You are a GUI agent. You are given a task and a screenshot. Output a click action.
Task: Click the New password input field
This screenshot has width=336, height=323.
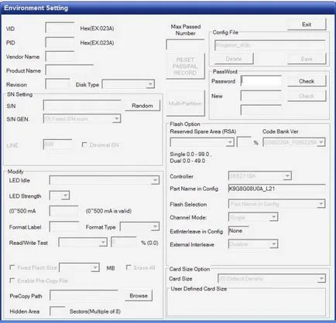tap(261, 96)
